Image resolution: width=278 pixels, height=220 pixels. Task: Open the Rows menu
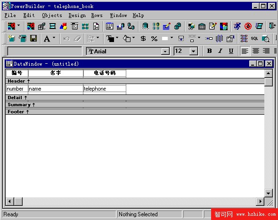(x=97, y=16)
